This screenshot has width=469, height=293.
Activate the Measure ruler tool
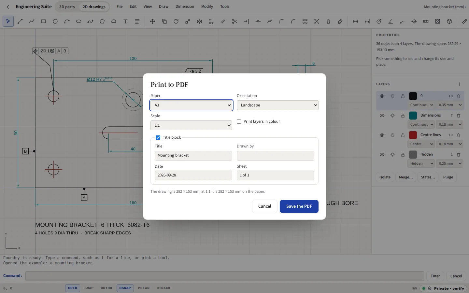[x=464, y=21]
